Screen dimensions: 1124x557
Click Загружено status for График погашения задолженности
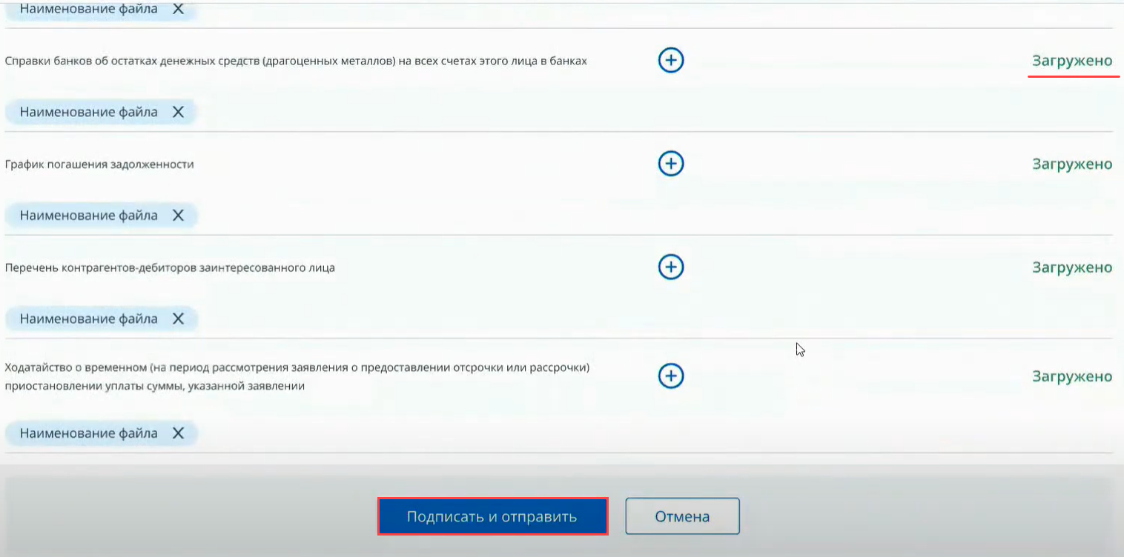point(1072,164)
